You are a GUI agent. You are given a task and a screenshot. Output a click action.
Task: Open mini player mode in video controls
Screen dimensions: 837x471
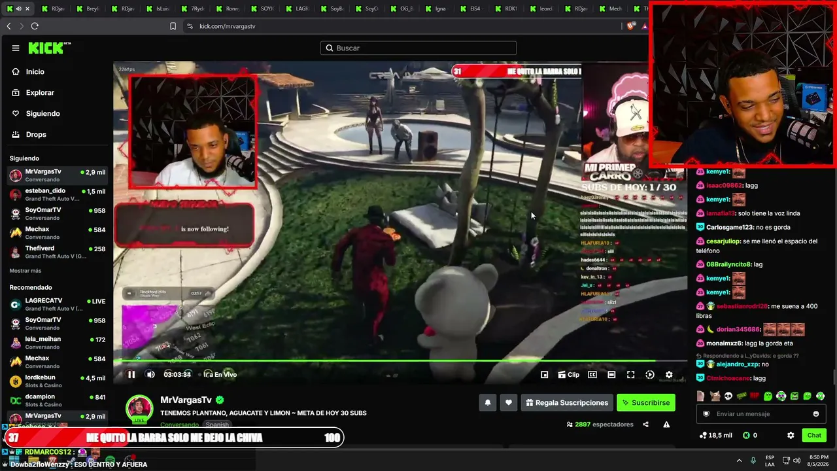[x=544, y=375]
